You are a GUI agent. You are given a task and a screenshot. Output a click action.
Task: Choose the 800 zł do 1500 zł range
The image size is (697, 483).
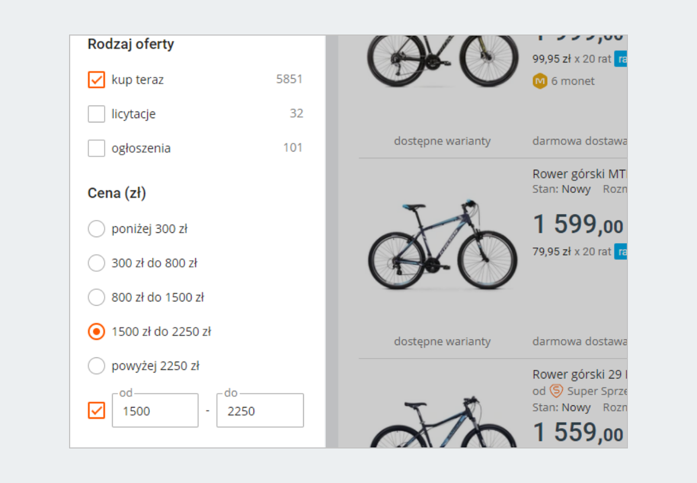click(x=96, y=297)
